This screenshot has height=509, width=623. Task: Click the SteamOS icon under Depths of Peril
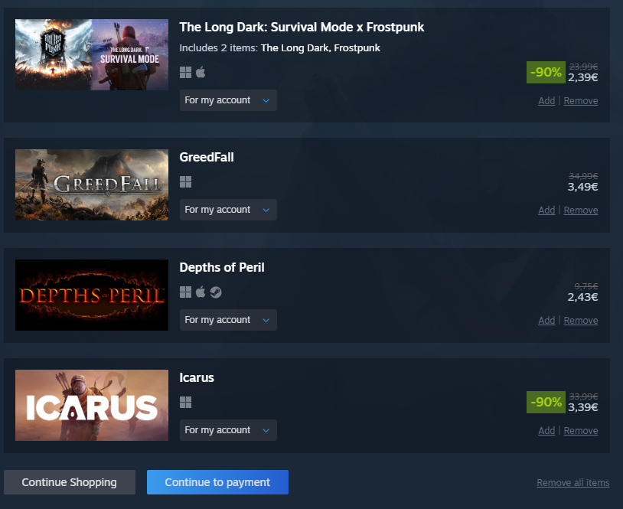tap(216, 292)
